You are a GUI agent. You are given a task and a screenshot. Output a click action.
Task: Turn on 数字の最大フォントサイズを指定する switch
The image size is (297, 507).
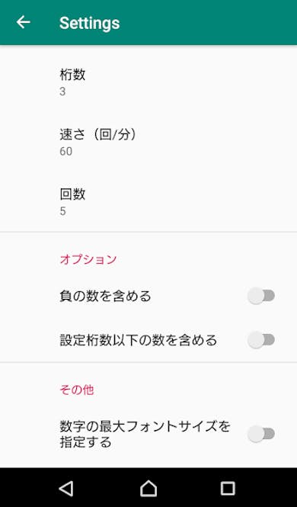pos(261,434)
